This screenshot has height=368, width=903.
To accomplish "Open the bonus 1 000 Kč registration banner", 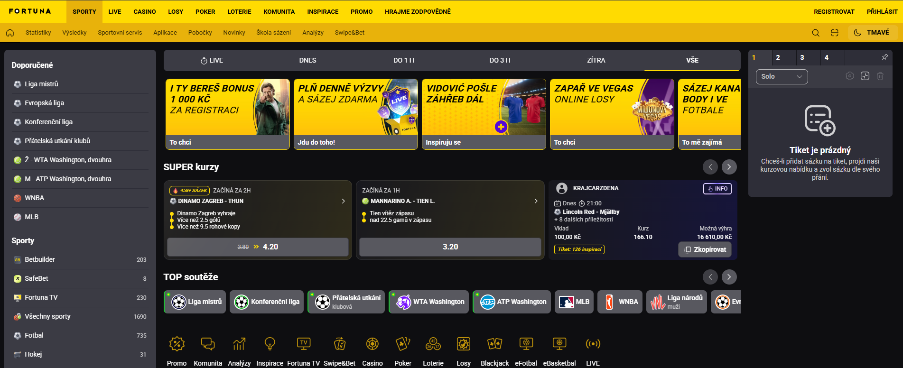I will tap(228, 114).
